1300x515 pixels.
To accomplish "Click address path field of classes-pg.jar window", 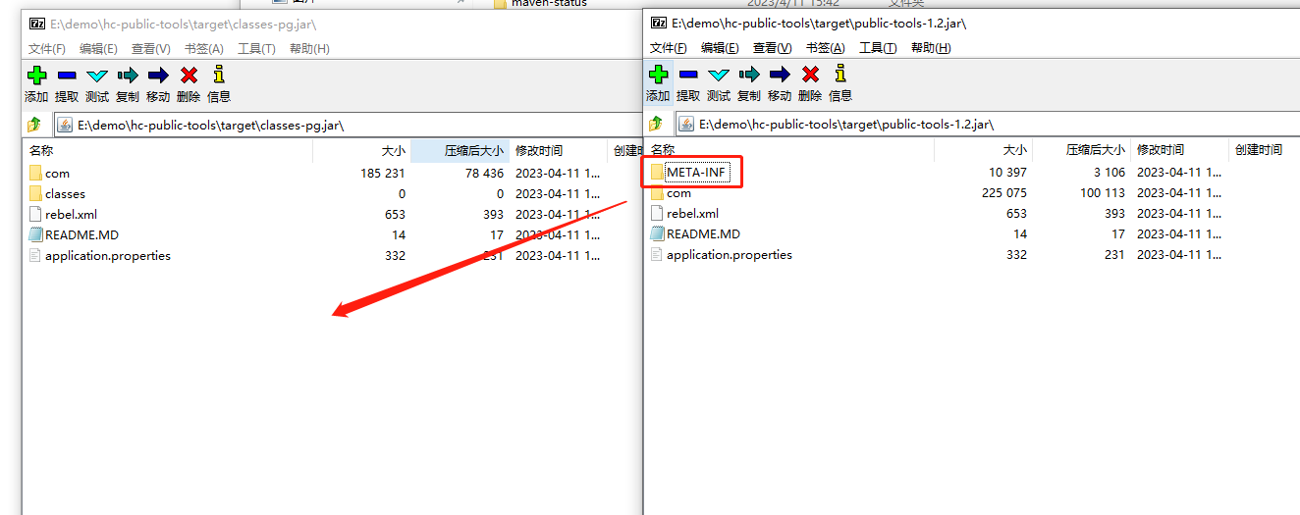I will (347, 125).
